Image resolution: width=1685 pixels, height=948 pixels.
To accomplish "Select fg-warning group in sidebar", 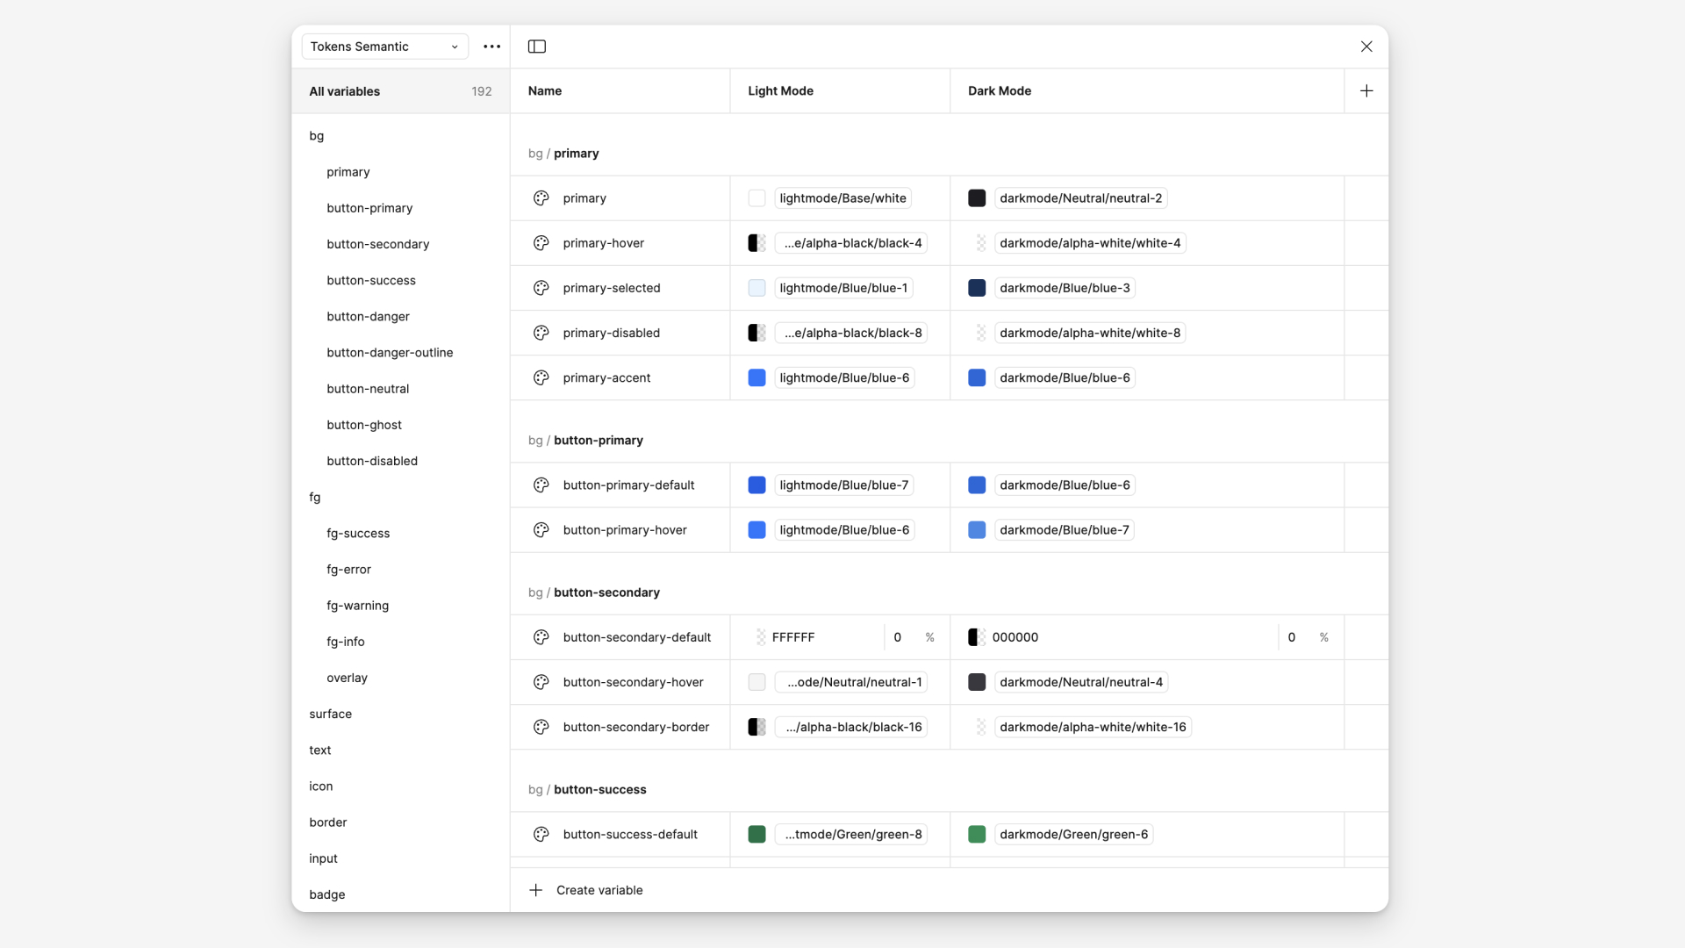I will point(357,606).
